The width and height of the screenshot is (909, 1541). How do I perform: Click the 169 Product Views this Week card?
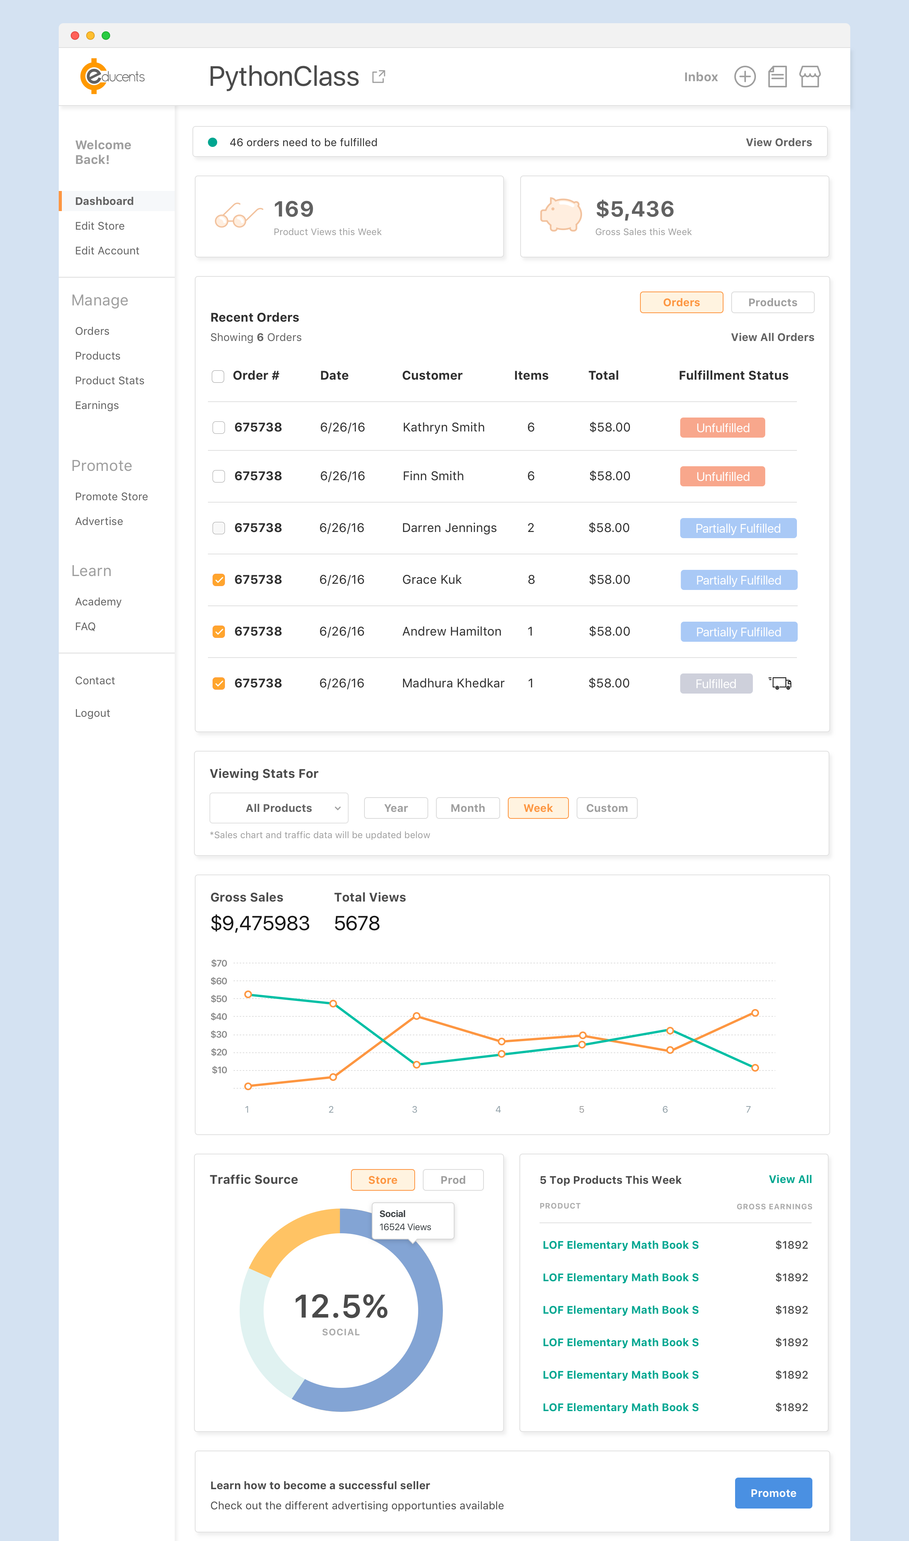coord(349,216)
